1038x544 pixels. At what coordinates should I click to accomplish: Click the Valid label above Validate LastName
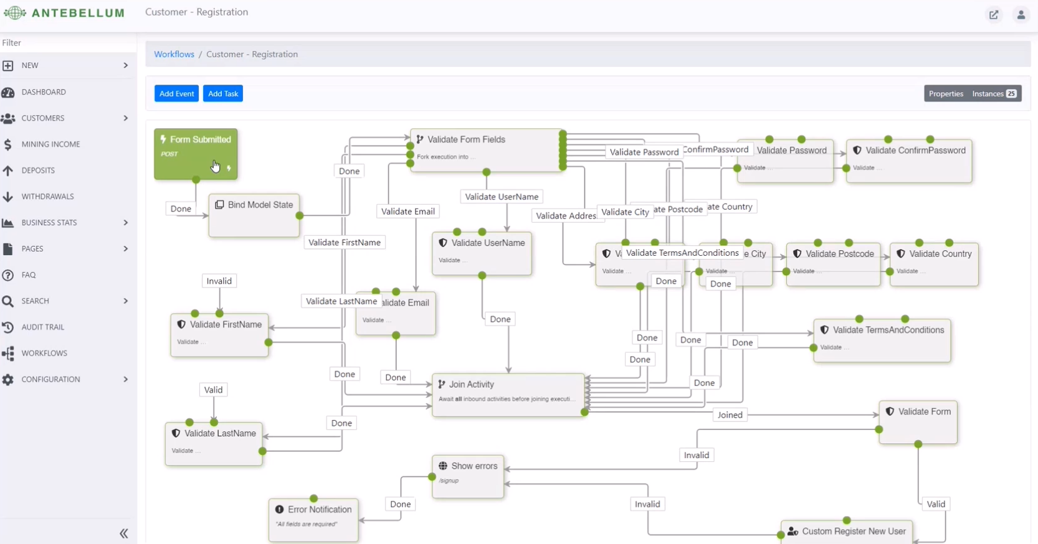tap(213, 390)
